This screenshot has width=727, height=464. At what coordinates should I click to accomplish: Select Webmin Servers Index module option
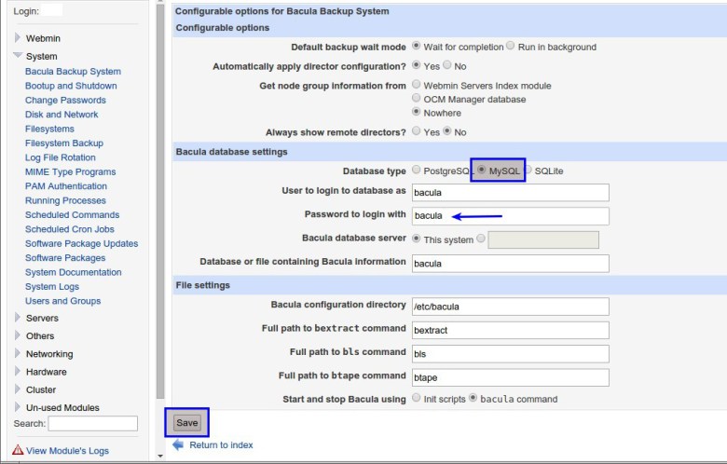tap(416, 85)
